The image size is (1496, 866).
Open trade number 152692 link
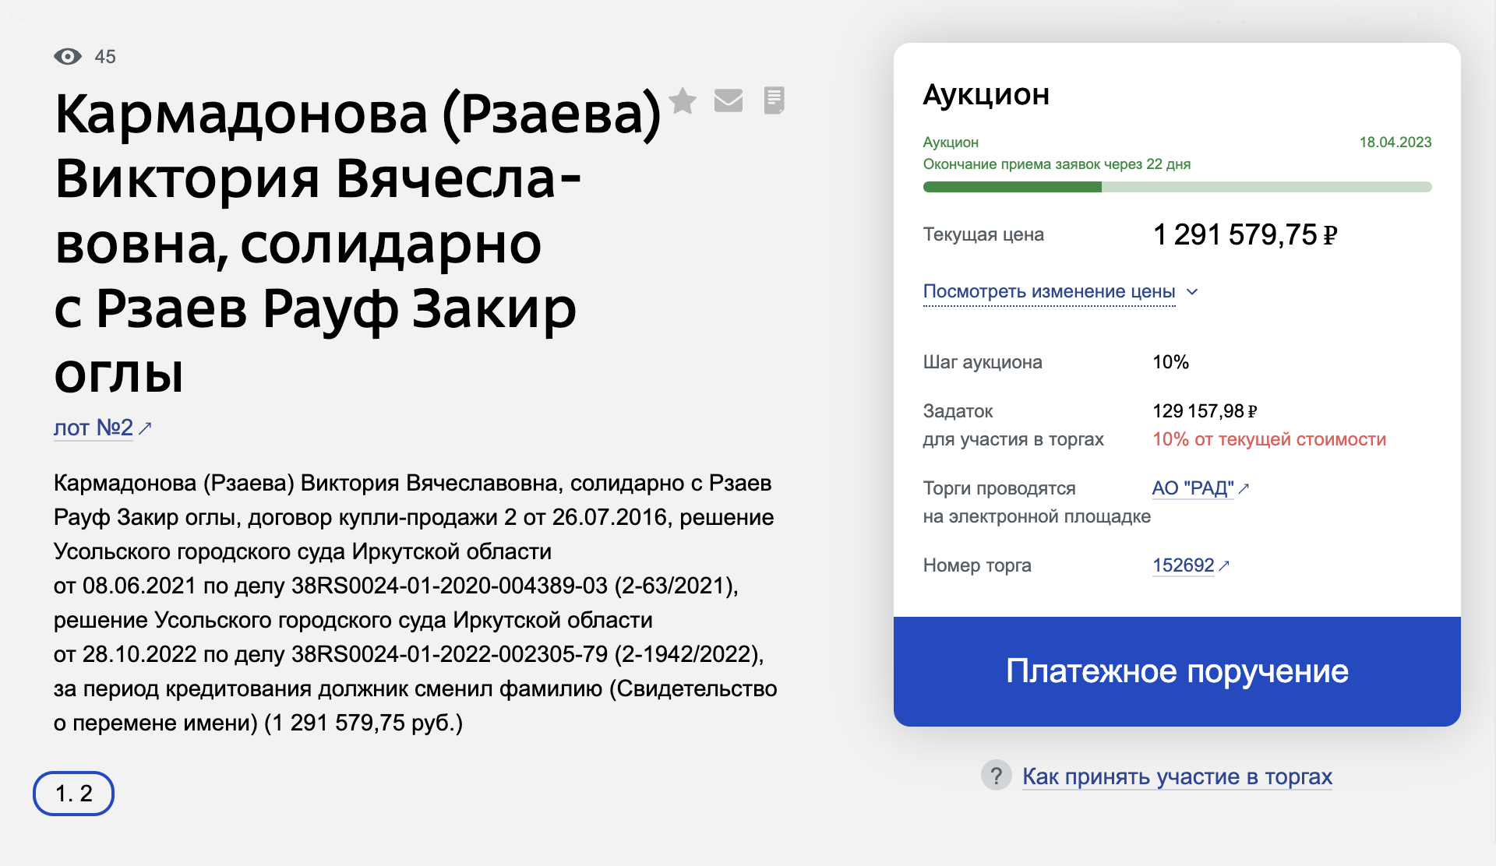pyautogui.click(x=1184, y=565)
